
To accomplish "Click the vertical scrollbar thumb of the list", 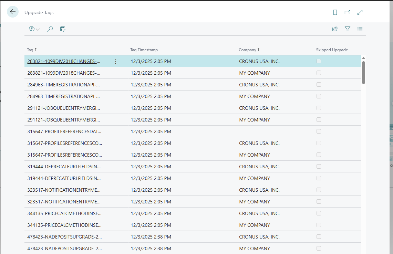I will click(x=363, y=72).
